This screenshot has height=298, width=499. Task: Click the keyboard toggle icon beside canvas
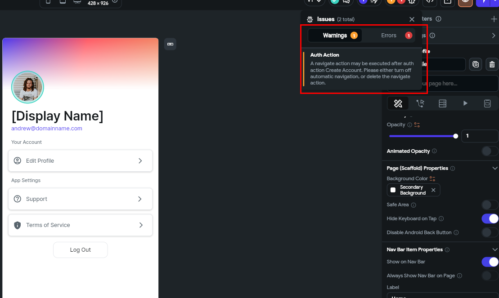(170, 44)
